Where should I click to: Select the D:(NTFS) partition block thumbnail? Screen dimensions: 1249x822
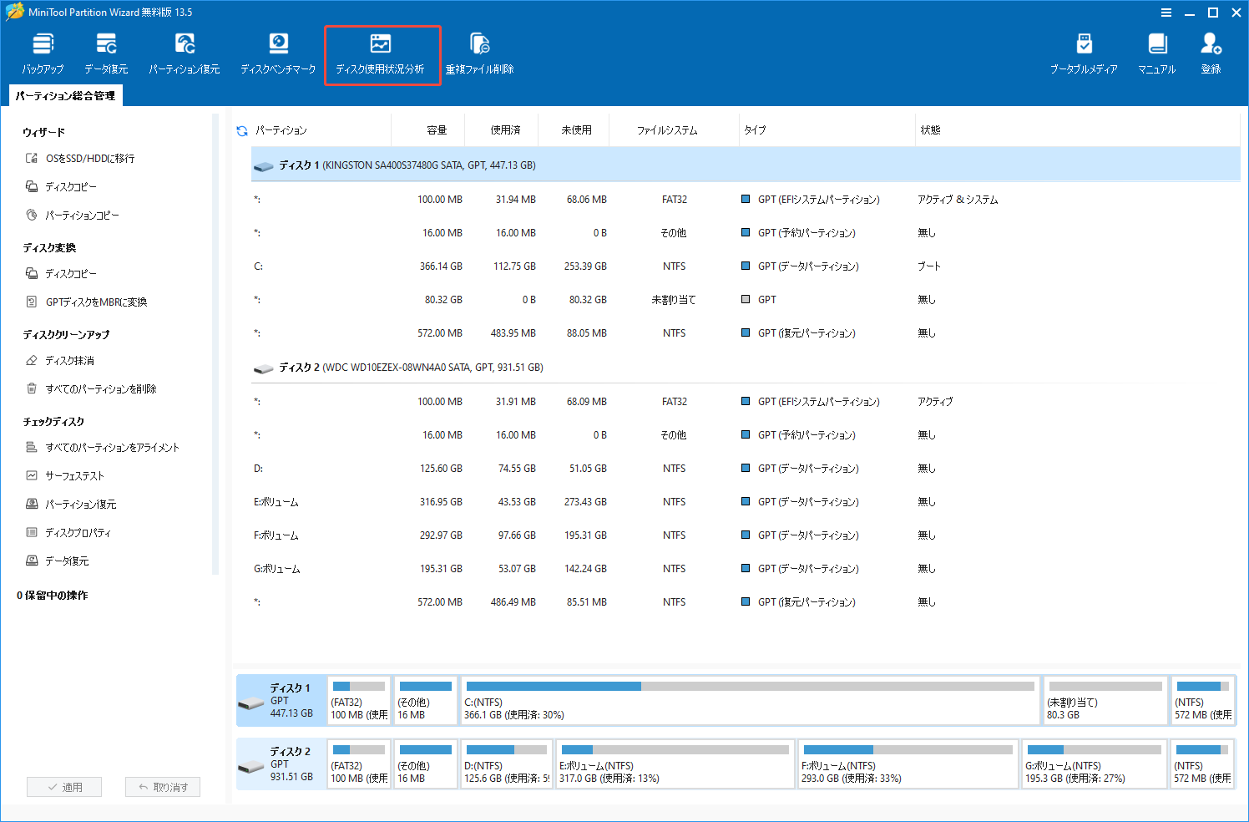coord(507,764)
